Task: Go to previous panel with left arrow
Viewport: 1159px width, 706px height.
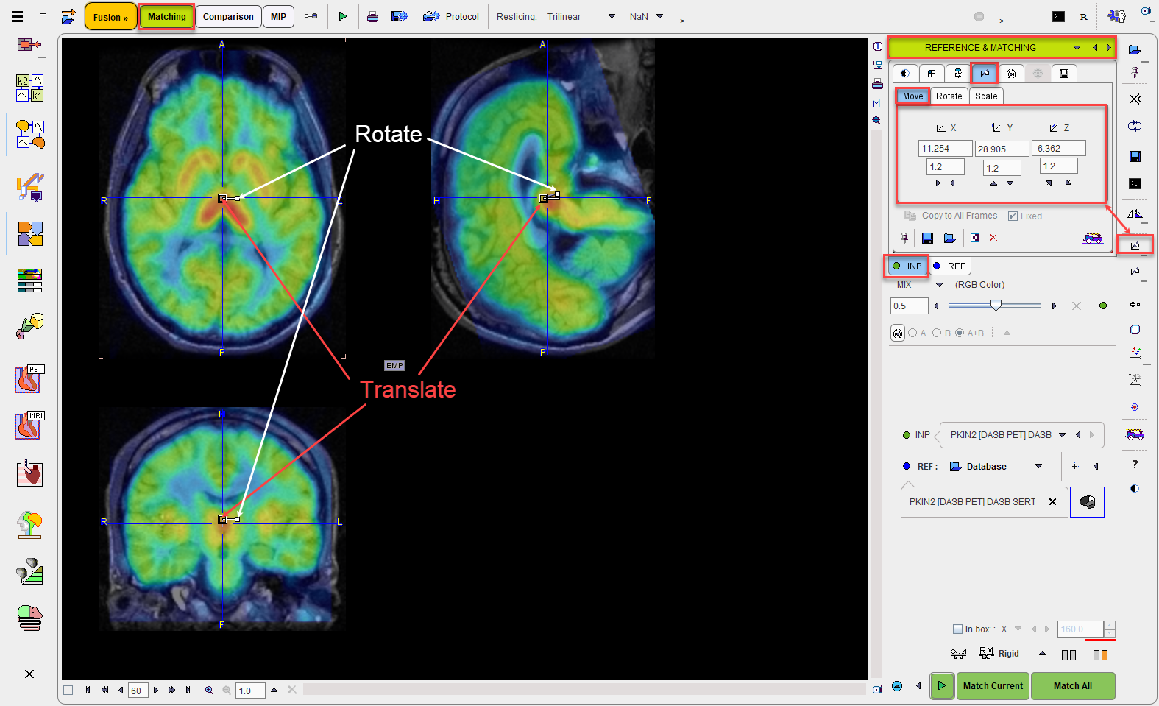Action: tap(1095, 48)
